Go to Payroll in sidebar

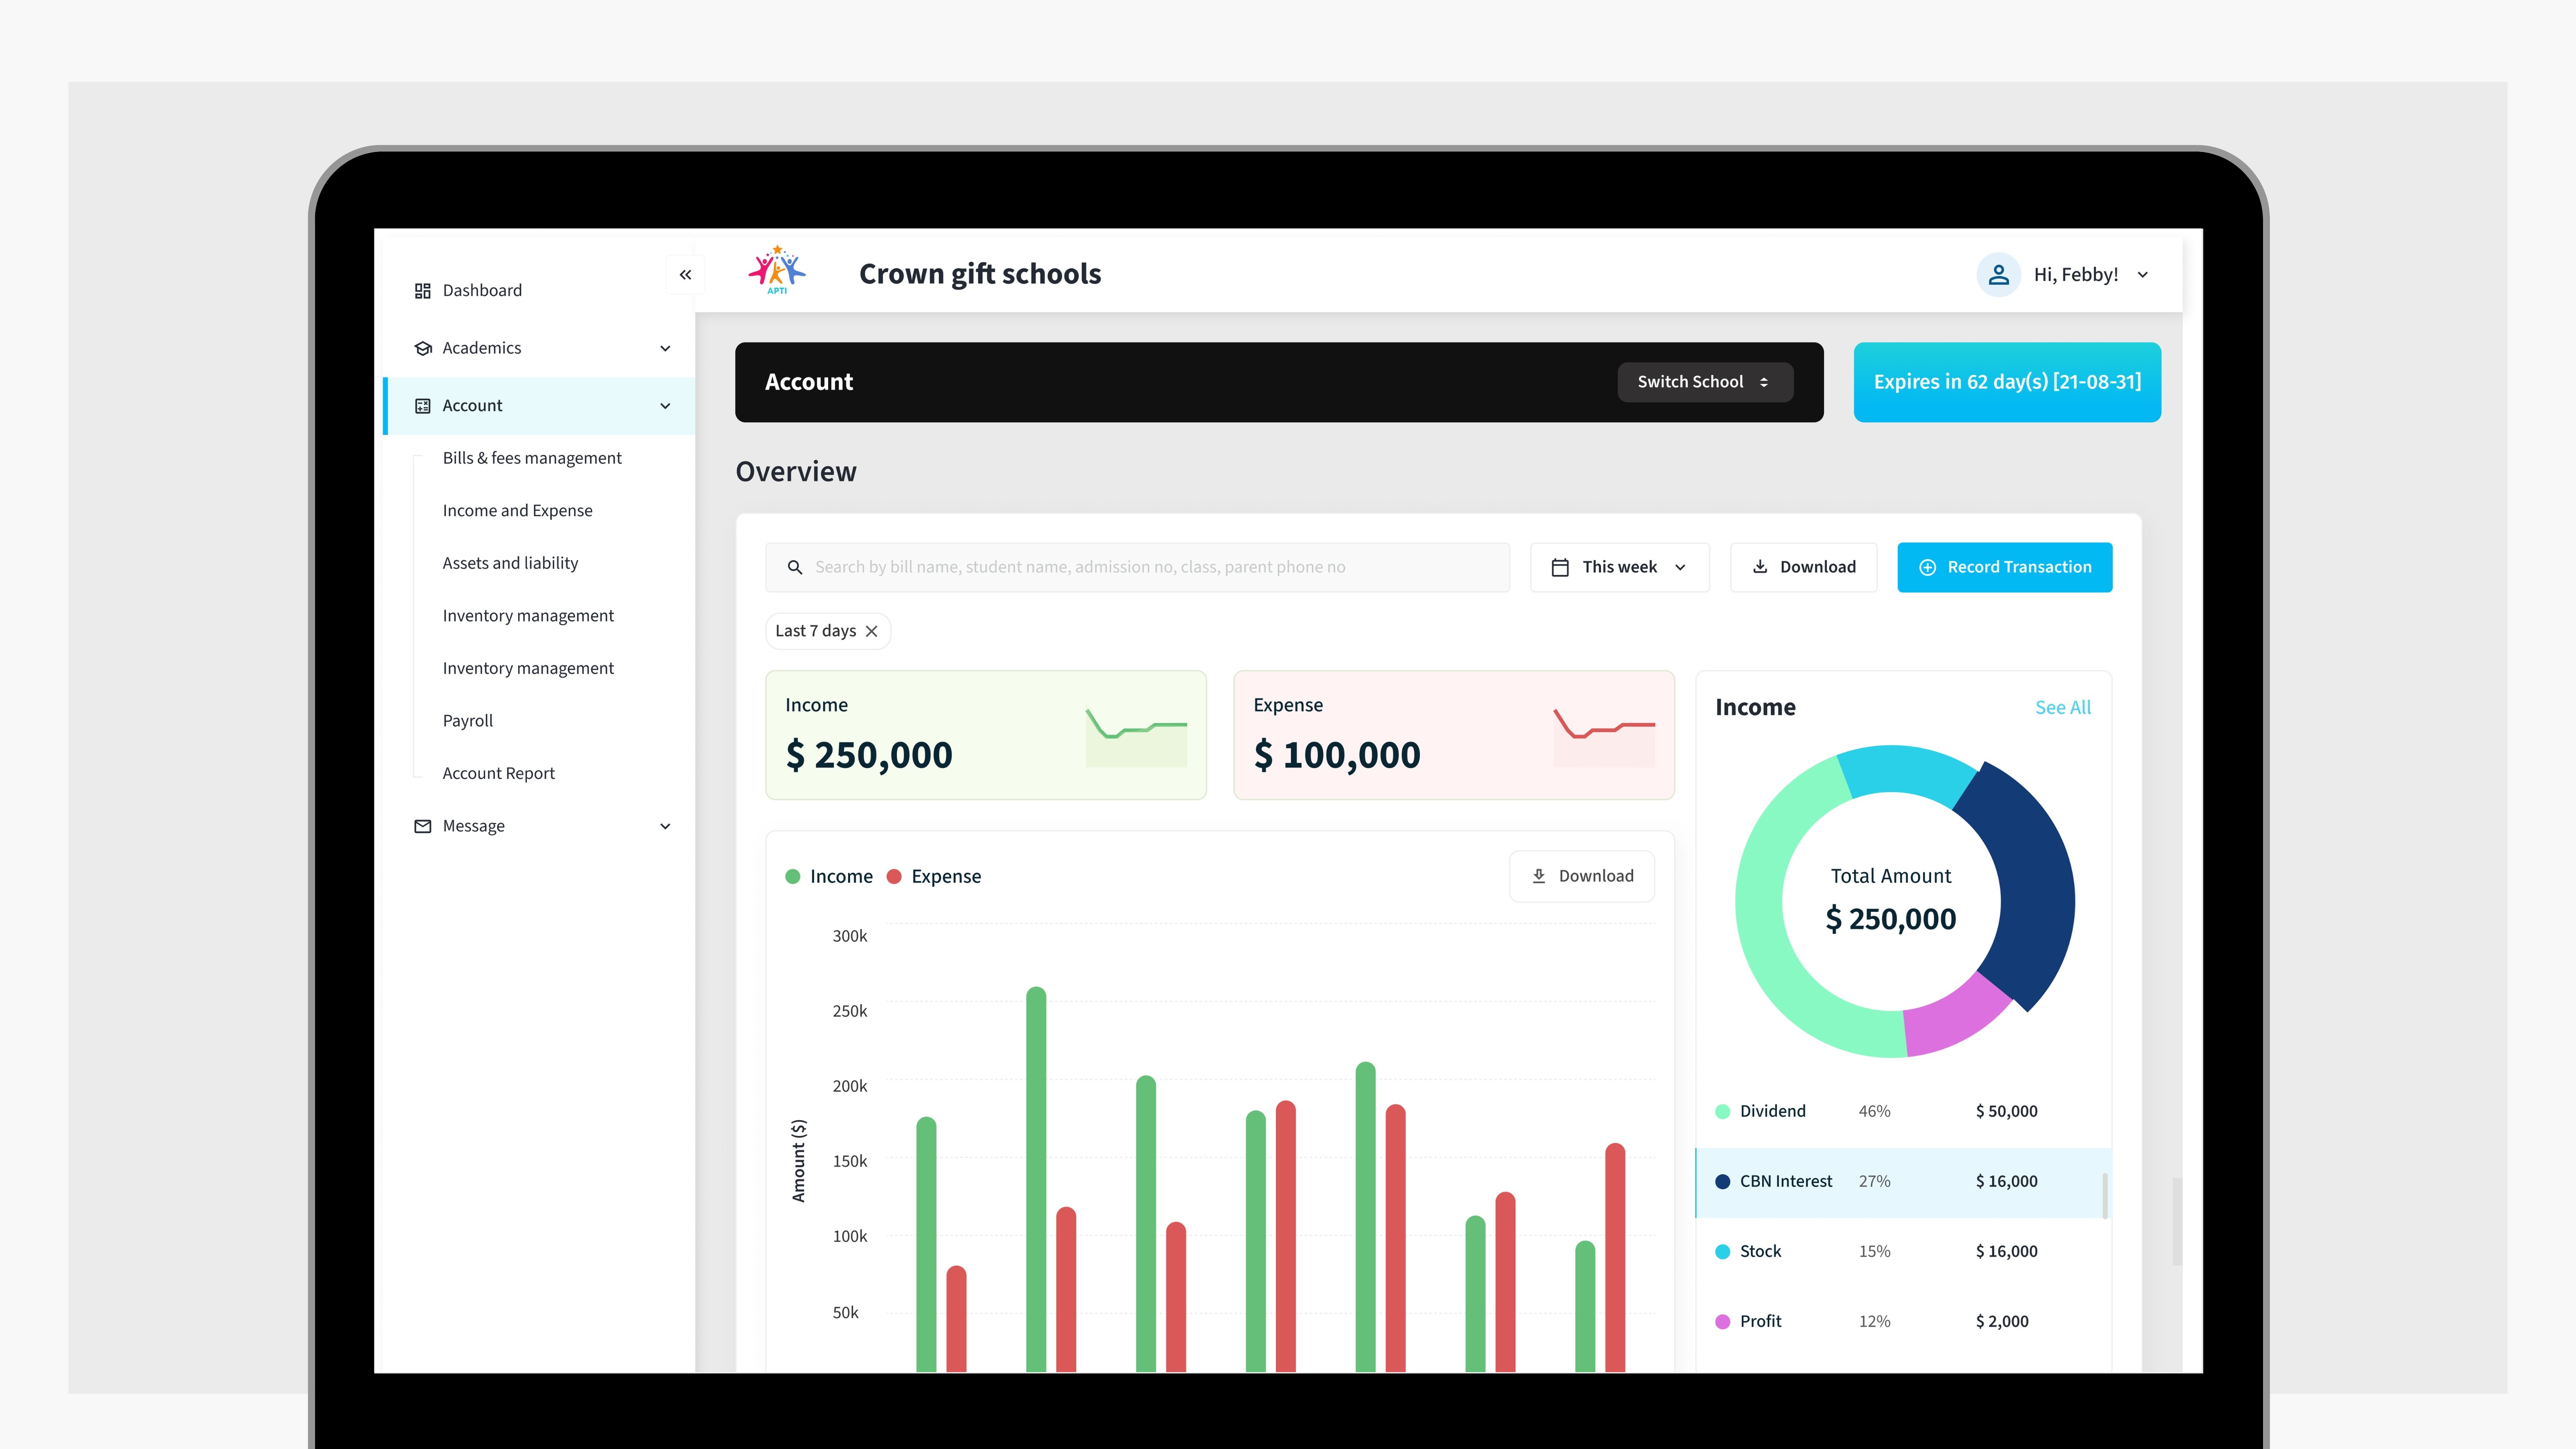click(x=467, y=720)
